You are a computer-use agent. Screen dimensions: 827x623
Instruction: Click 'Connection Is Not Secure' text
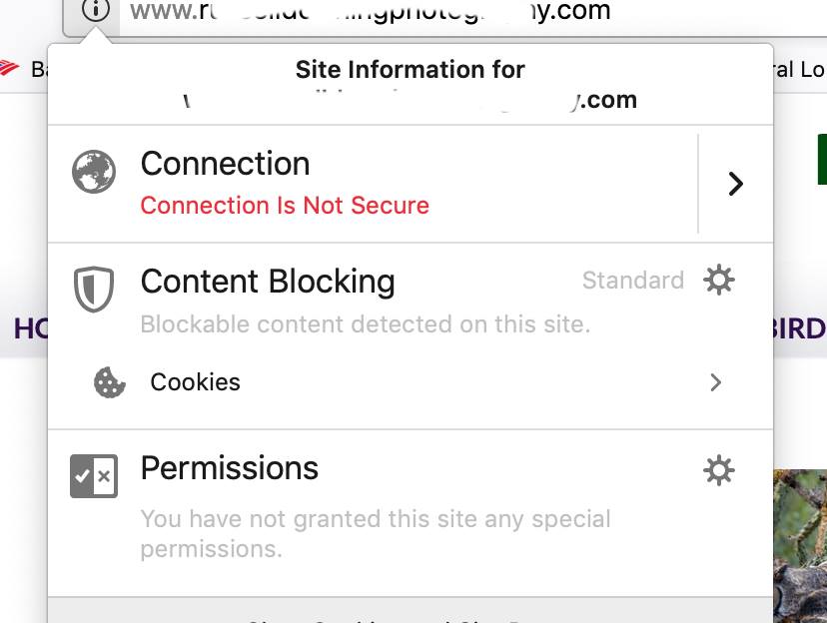(x=285, y=206)
